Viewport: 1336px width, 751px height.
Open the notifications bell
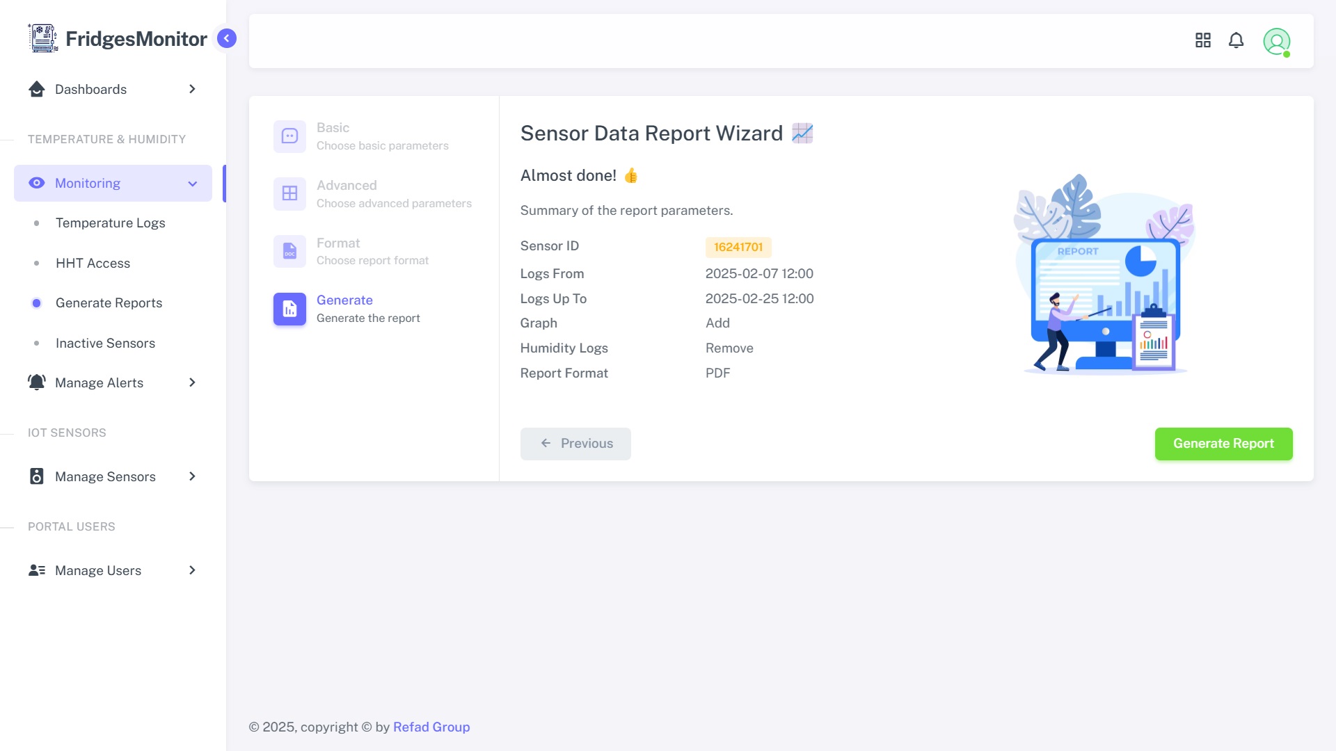click(1236, 40)
